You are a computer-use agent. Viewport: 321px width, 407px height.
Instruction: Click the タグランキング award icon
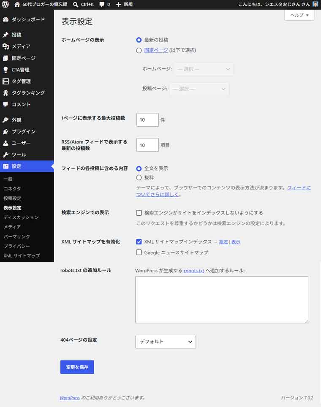click(x=5, y=93)
